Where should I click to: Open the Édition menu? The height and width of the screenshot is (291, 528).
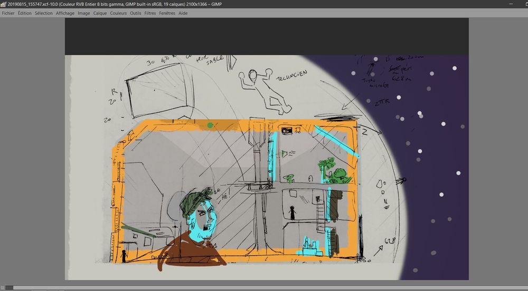(24, 13)
